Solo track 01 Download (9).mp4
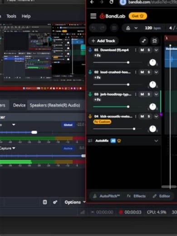 pyautogui.click(x=149, y=50)
